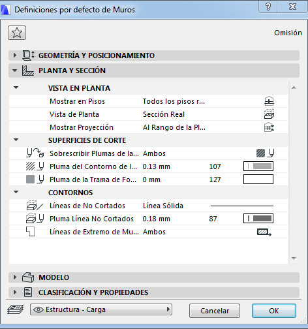Click the 0 mm pen weight value

[x=151, y=180]
